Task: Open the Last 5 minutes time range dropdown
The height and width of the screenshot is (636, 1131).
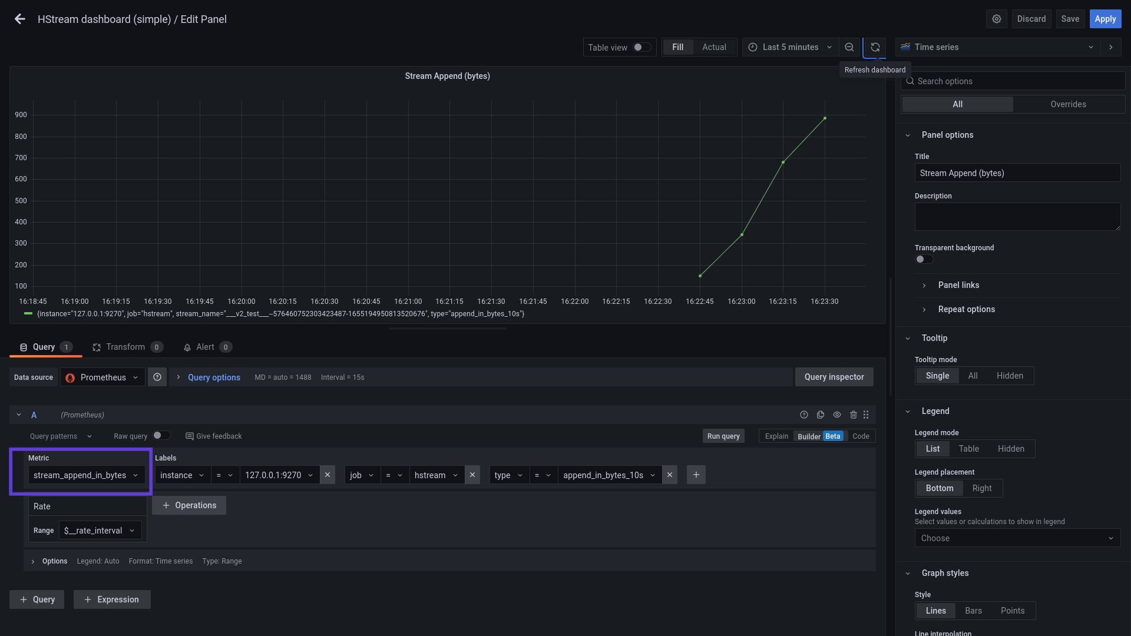Action: tap(790, 47)
